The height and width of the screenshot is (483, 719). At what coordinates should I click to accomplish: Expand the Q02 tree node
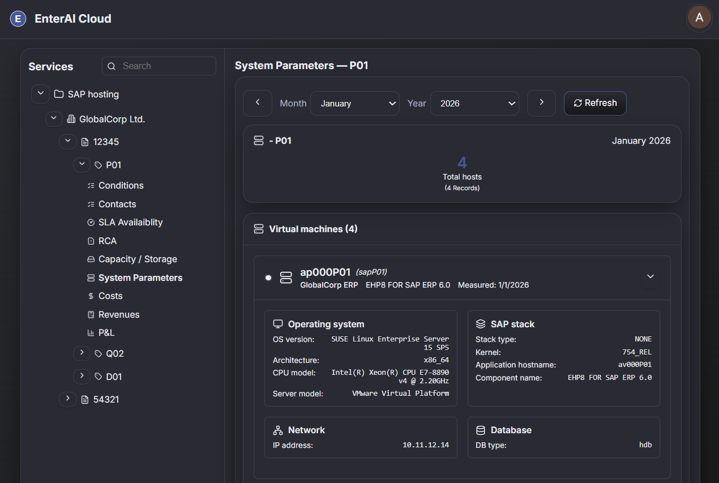[82, 353]
